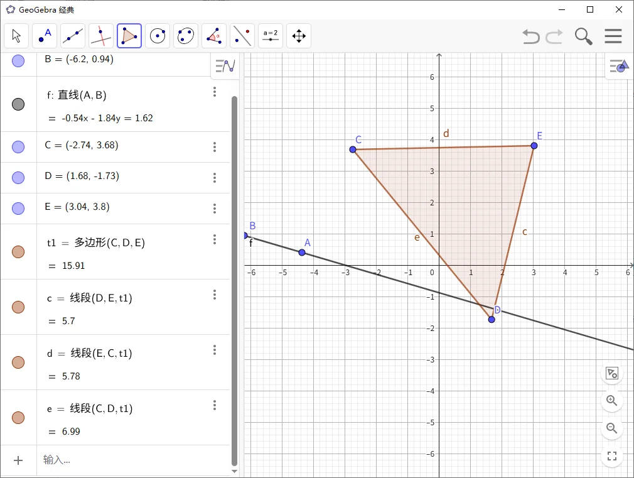This screenshot has height=478, width=634.
Task: Select the Line through two points tool
Action: click(x=73, y=36)
